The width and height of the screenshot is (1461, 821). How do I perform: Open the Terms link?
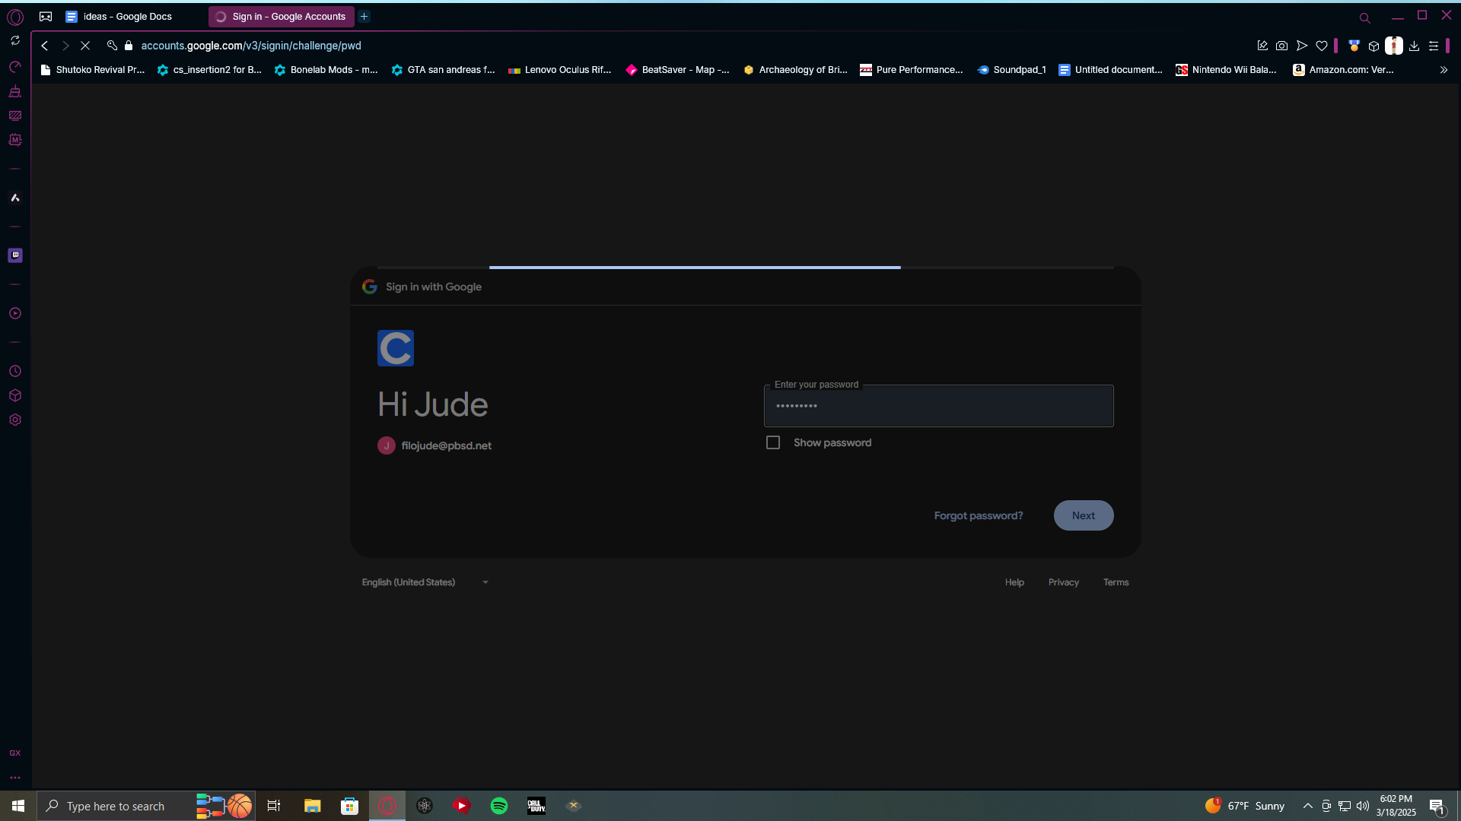coord(1116,582)
